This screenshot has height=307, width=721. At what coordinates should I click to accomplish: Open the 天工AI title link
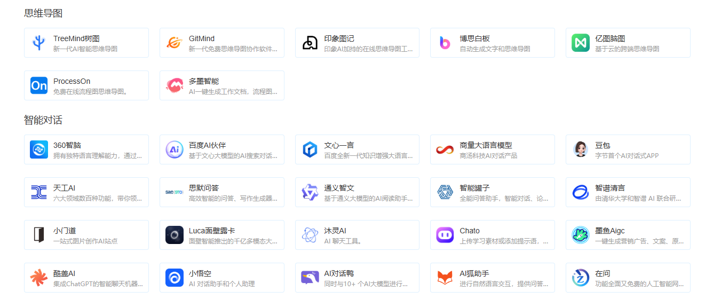(64, 188)
